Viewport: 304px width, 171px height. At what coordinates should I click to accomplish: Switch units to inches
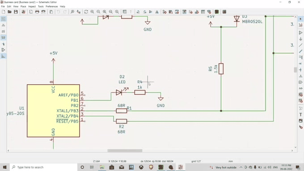[x=3, y=25]
